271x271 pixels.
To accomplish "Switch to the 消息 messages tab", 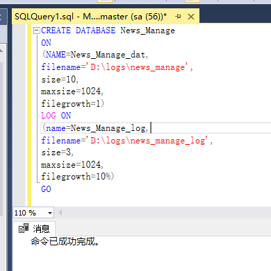I will [34, 229].
